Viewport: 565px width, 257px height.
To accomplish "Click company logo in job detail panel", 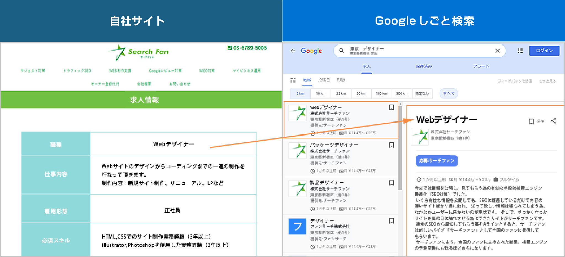I will tap(420, 137).
